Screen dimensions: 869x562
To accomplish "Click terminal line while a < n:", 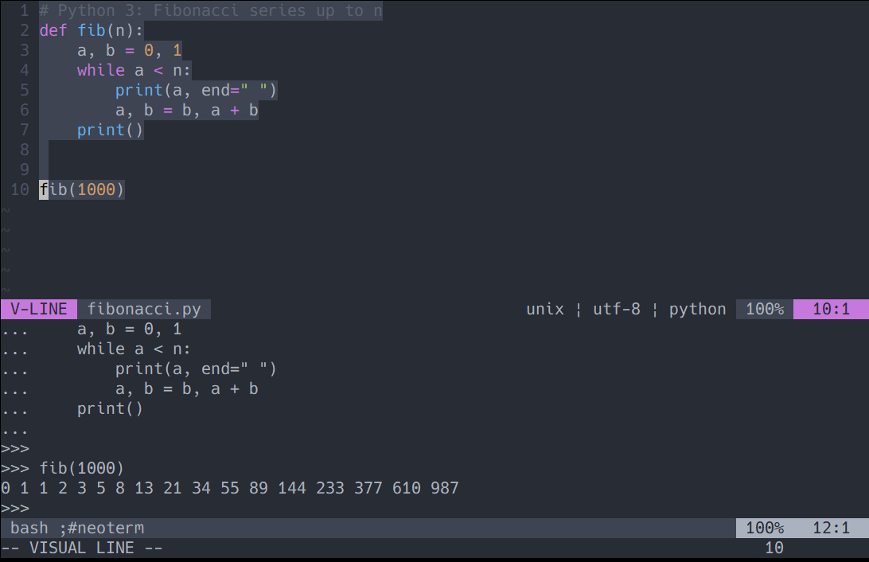I will pyautogui.click(x=134, y=349).
